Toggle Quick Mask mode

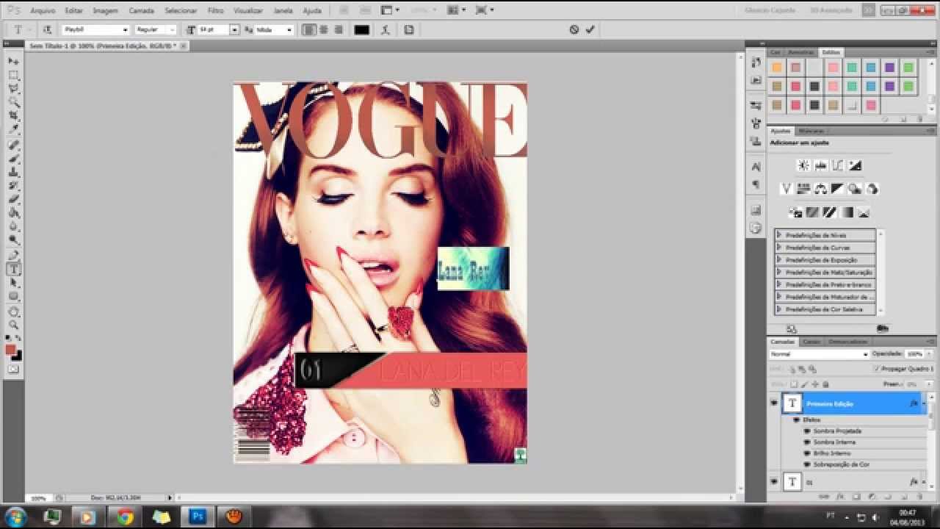point(13,369)
